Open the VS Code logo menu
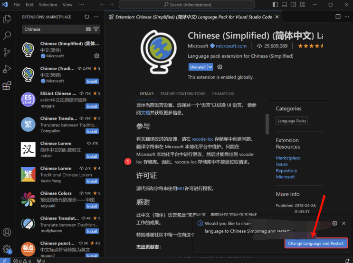 coord(5,4)
